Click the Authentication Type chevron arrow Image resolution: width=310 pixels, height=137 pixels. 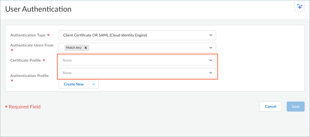(x=211, y=35)
